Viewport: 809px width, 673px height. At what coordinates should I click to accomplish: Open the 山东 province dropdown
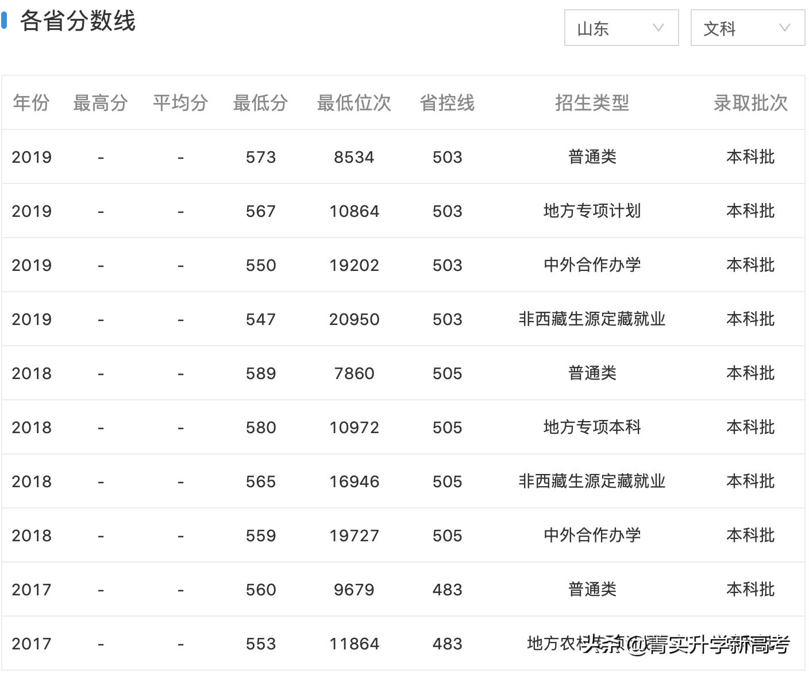pos(621,28)
